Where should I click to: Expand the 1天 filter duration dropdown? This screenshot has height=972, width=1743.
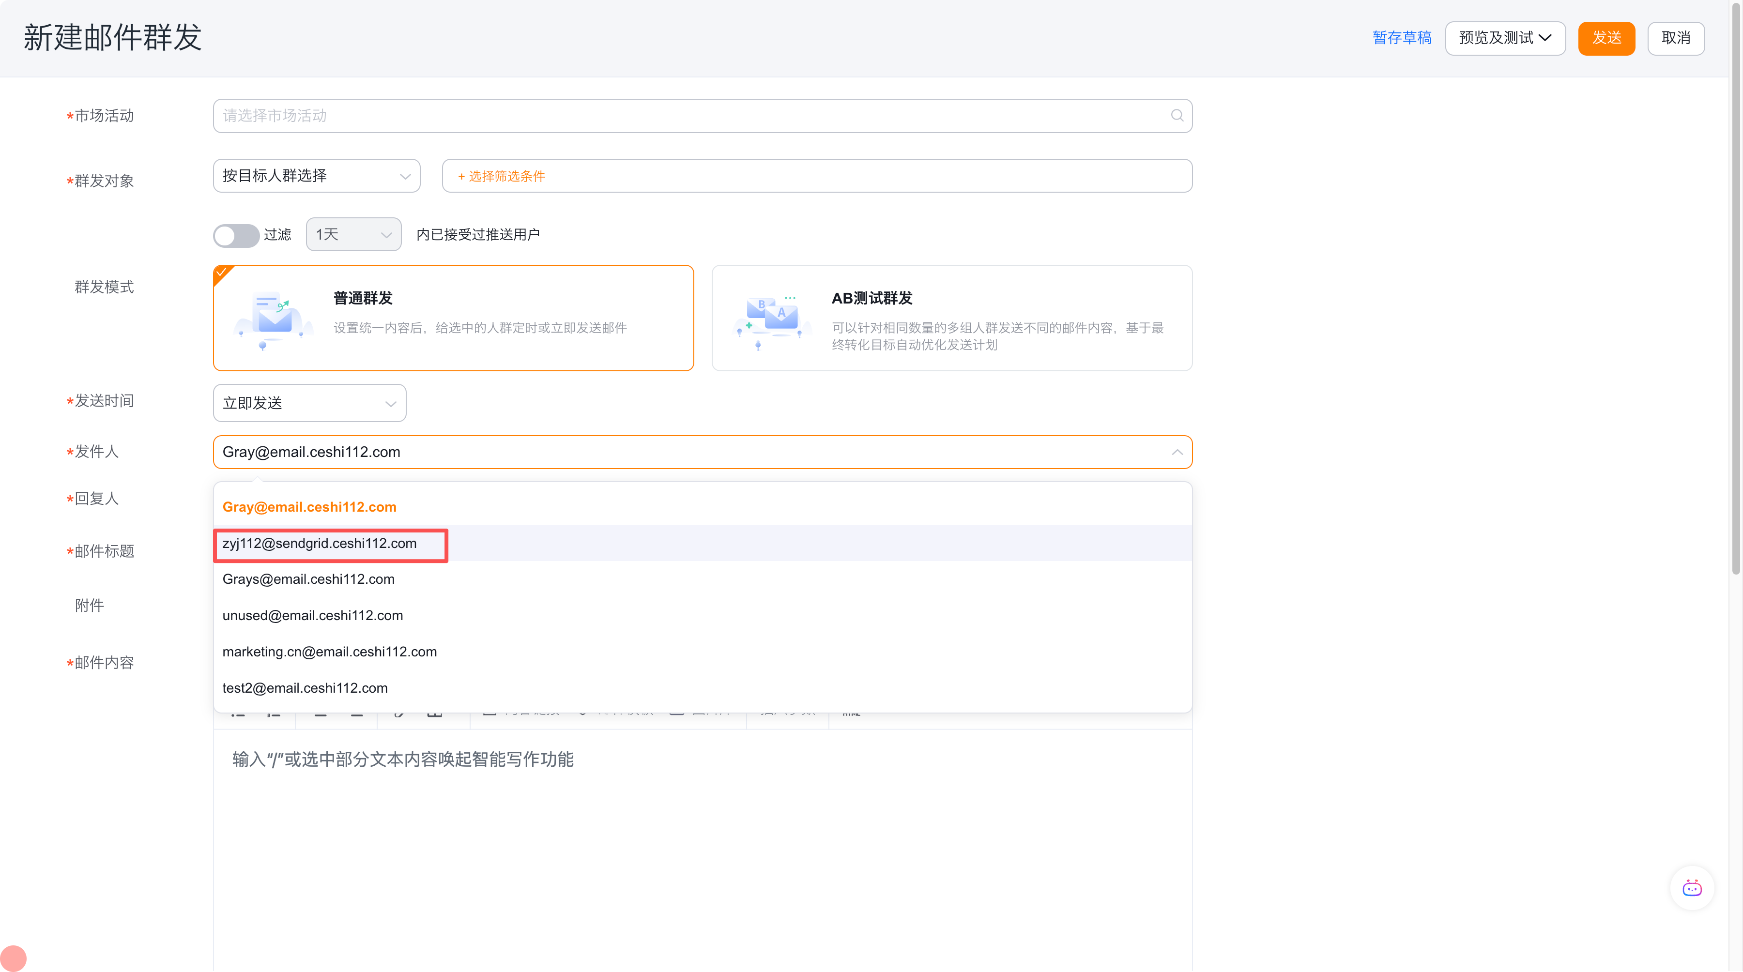[353, 235]
